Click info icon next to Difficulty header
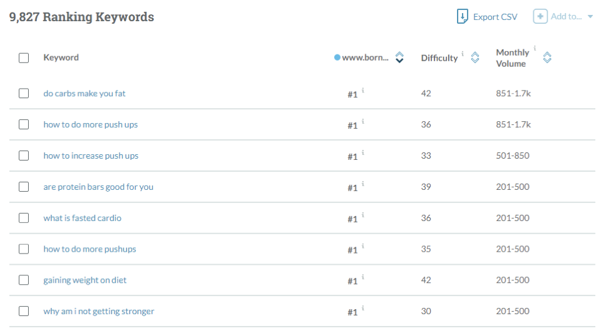 click(463, 54)
